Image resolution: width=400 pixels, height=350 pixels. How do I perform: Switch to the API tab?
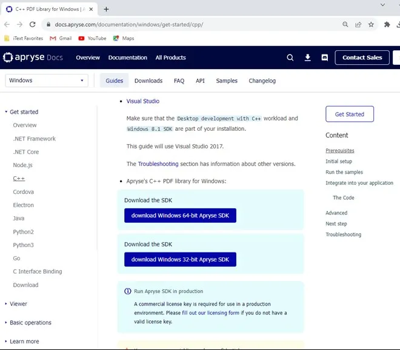click(200, 81)
